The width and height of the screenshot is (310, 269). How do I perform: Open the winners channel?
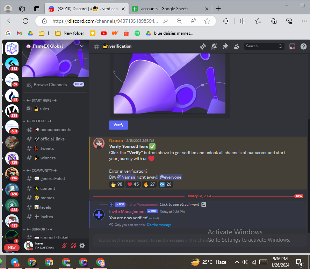(55, 158)
